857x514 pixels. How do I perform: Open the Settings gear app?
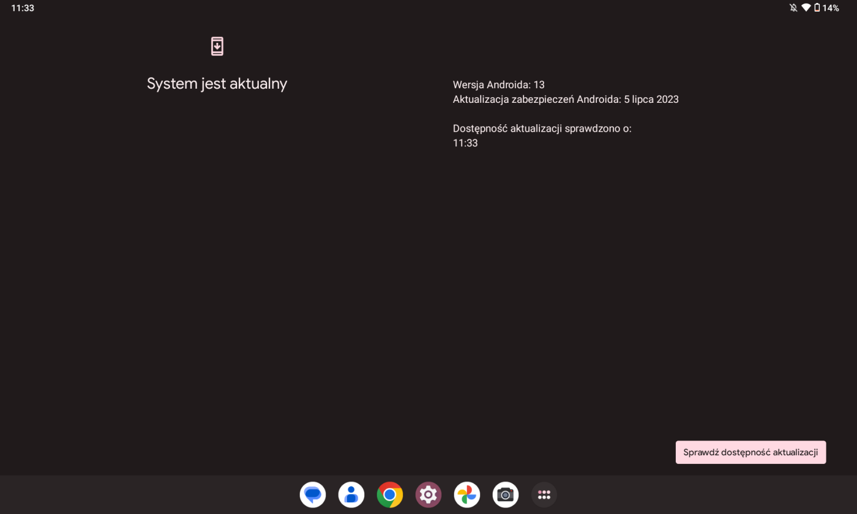(428, 494)
